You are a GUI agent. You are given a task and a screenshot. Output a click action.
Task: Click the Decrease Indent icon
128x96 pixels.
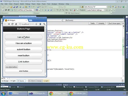click(6, 10)
